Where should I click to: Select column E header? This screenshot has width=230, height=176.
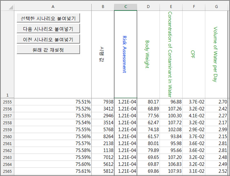(x=171, y=7)
